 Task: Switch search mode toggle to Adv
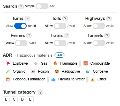pos(42,6)
